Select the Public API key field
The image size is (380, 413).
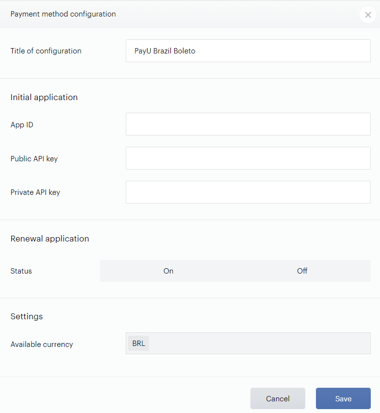(x=248, y=158)
